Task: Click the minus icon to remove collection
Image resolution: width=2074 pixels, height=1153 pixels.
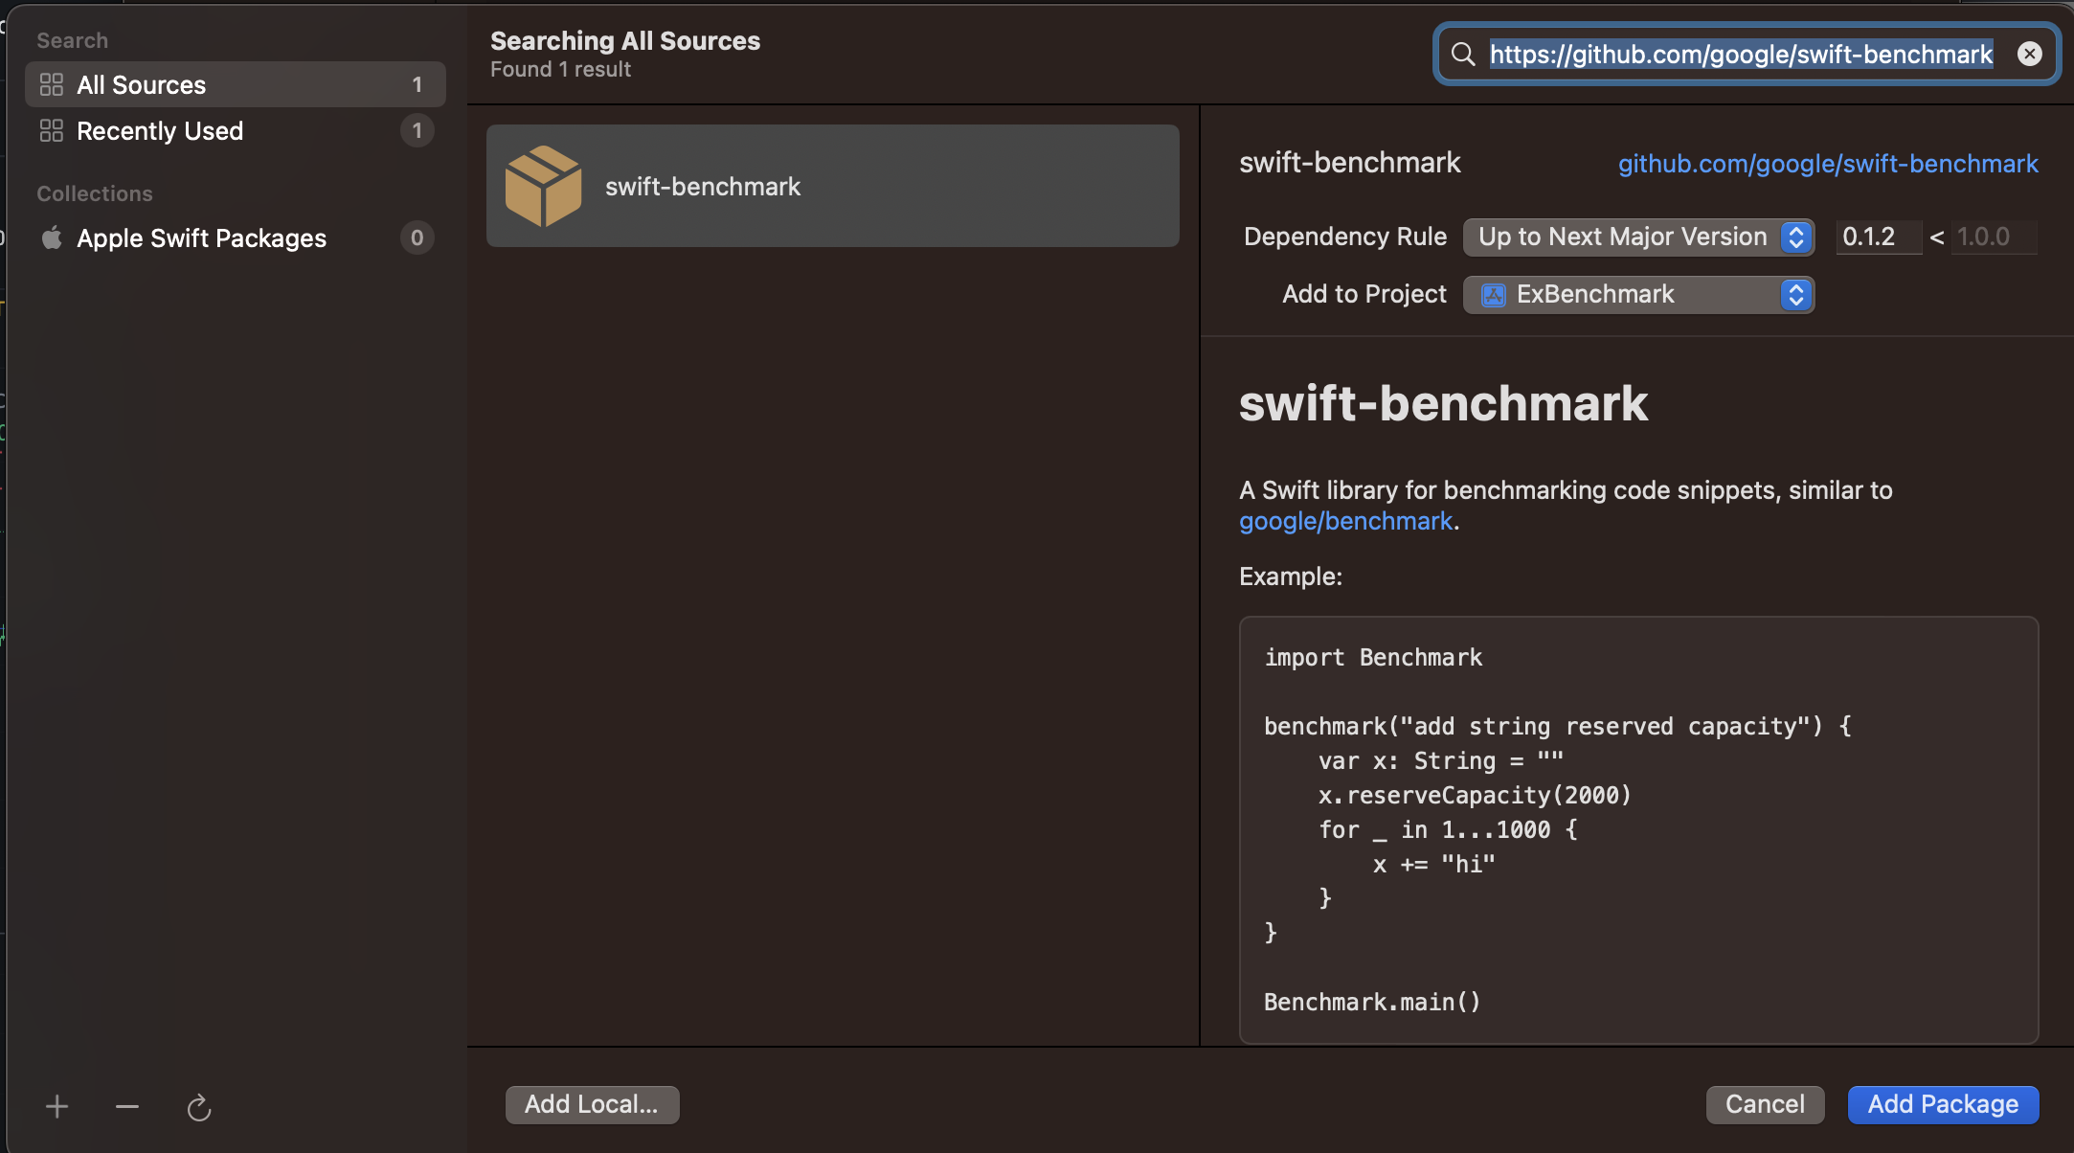Action: [x=127, y=1107]
